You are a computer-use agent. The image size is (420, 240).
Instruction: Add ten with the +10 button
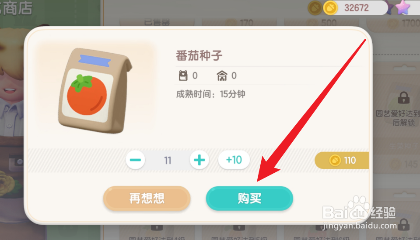(x=234, y=160)
